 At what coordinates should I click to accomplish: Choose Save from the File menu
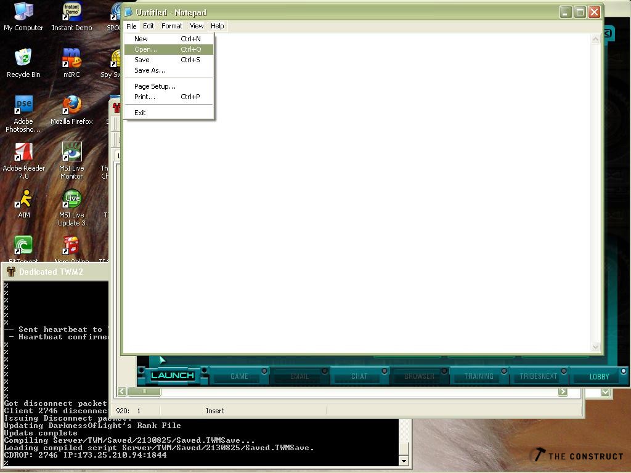click(169, 60)
